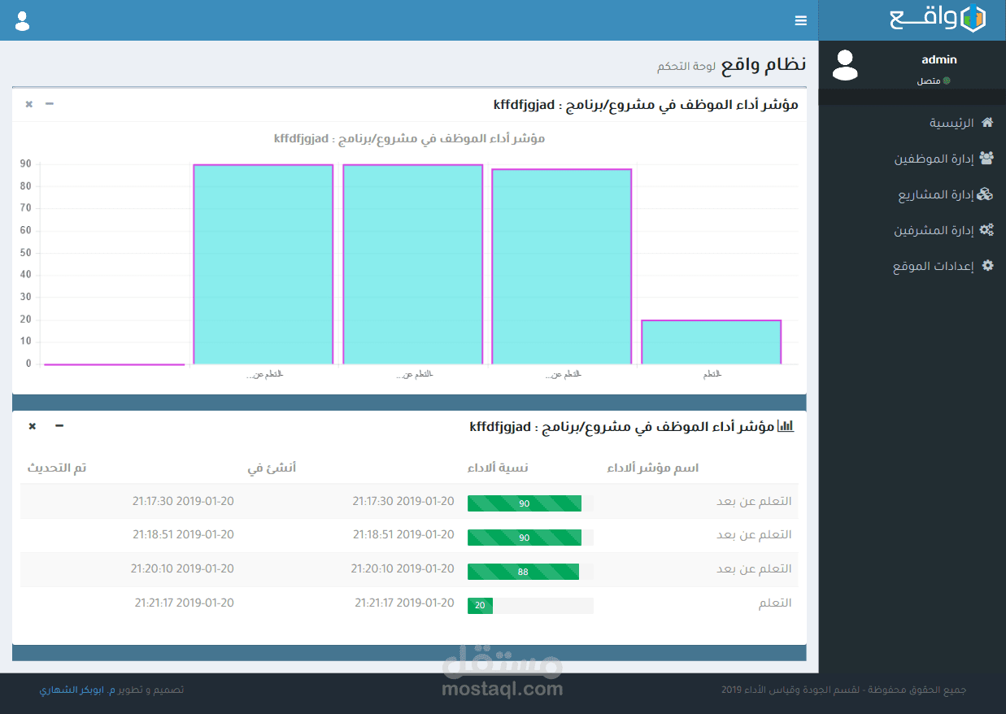Click the green online status dot
Screen dimensions: 1006x714
[947, 81]
